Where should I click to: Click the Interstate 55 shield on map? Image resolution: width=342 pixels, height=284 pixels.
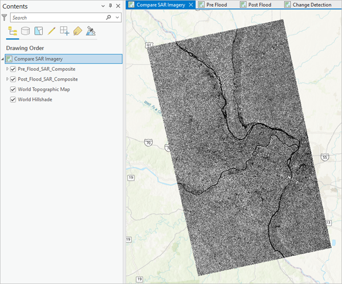point(325,157)
